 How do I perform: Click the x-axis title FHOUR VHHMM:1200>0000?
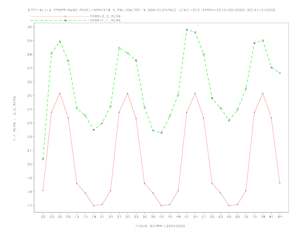(x=160, y=226)
